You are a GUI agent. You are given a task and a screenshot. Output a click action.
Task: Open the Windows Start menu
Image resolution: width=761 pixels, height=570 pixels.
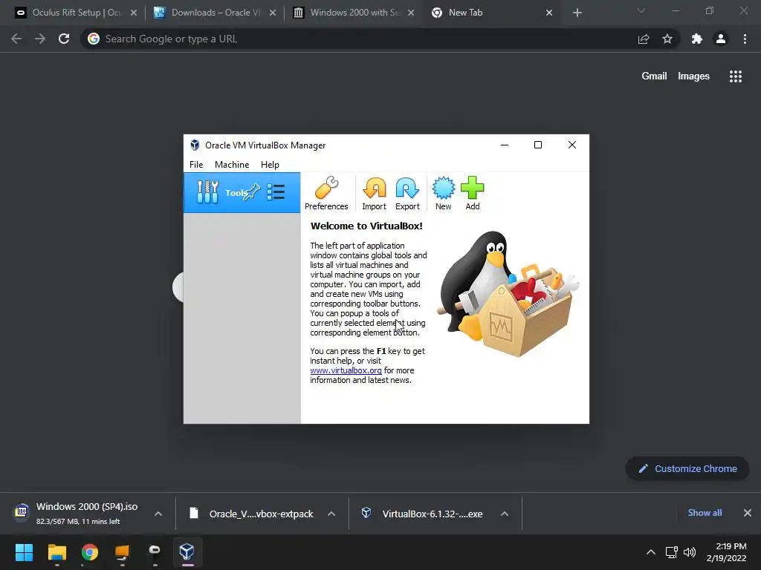pos(24,552)
